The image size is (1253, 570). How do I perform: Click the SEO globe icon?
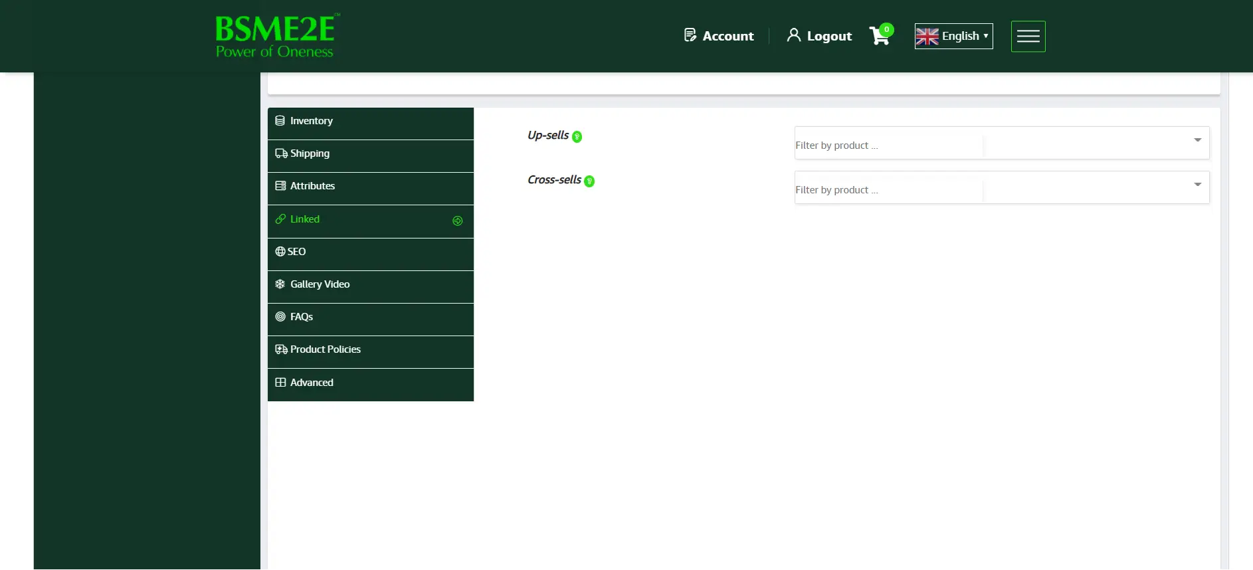pos(280,252)
